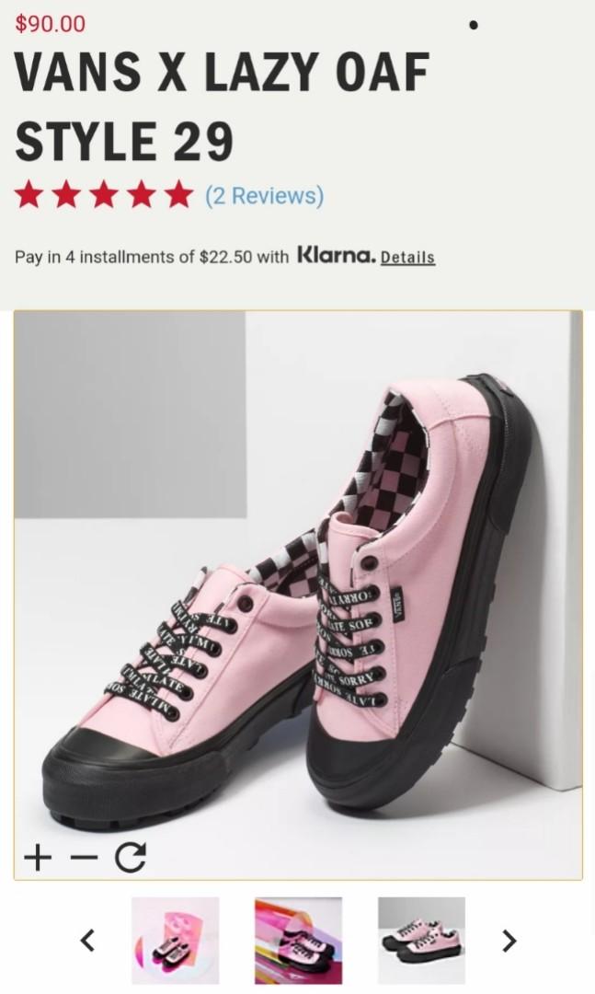Click the $90.00 price text

[x=50, y=23]
